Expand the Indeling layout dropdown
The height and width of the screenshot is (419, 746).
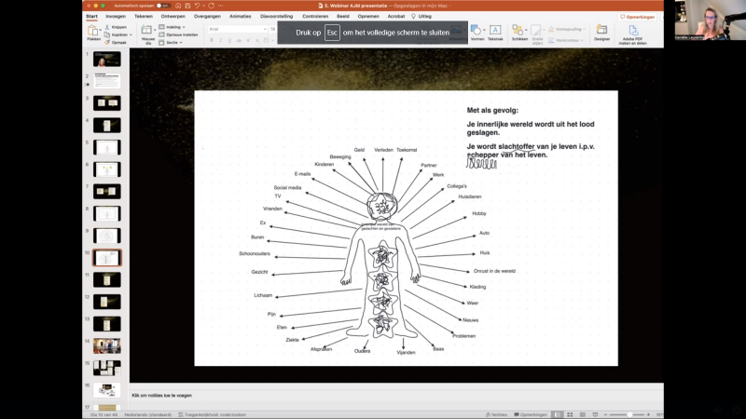[x=173, y=27]
